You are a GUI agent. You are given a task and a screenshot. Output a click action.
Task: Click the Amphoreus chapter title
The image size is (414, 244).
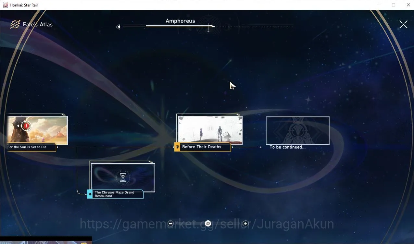(180, 21)
